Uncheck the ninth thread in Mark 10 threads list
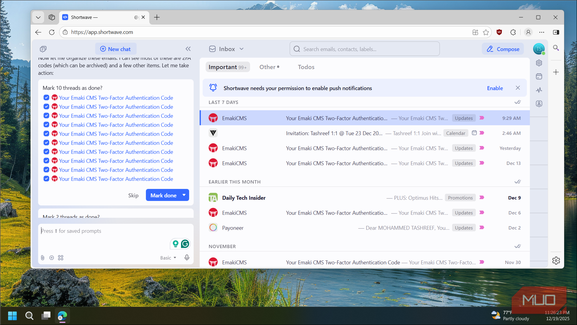This screenshot has width=577, height=325. click(x=46, y=170)
